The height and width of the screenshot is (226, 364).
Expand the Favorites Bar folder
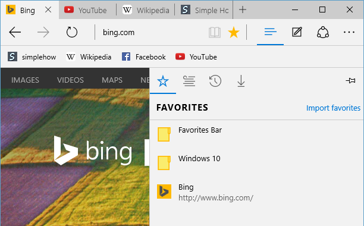[257, 134]
